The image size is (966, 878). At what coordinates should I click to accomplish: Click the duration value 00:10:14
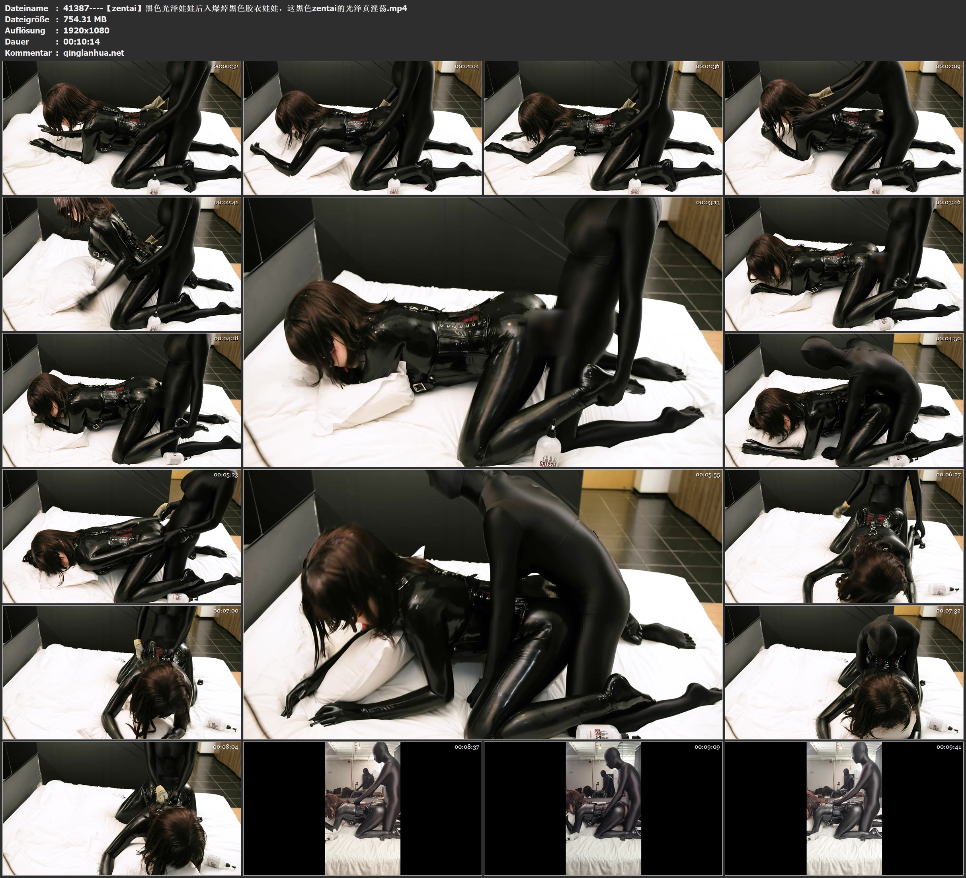82,42
